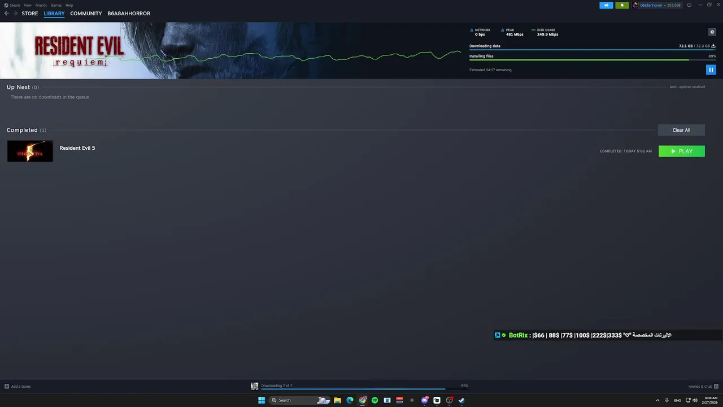The height and width of the screenshot is (407, 723).
Task: Open the B6A8AHHORROR profile tab
Action: (x=129, y=14)
